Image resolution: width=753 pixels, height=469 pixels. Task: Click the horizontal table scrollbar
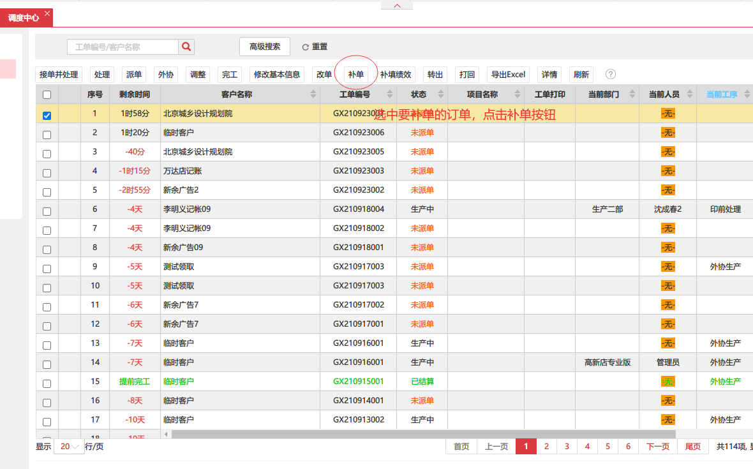point(424,434)
